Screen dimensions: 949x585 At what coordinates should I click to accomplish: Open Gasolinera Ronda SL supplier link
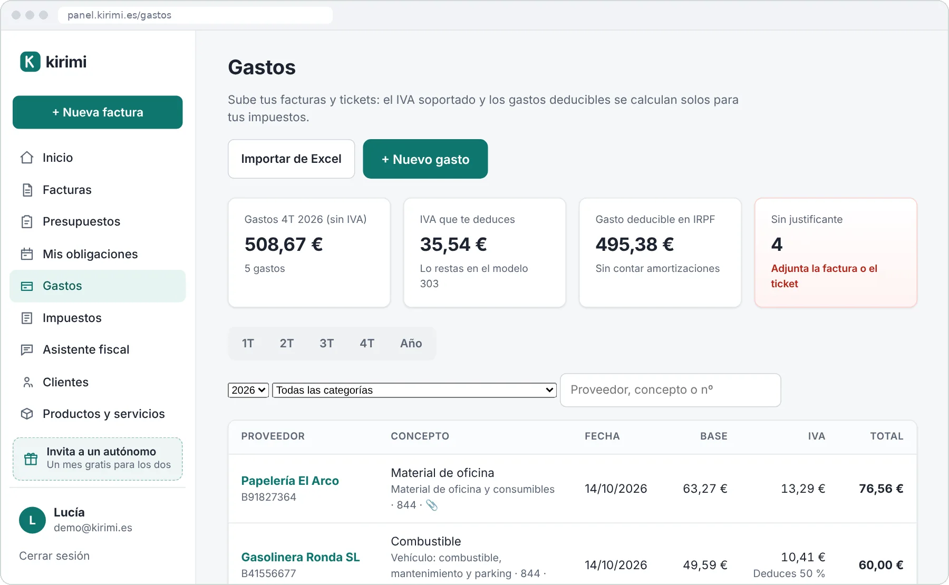[x=301, y=557]
